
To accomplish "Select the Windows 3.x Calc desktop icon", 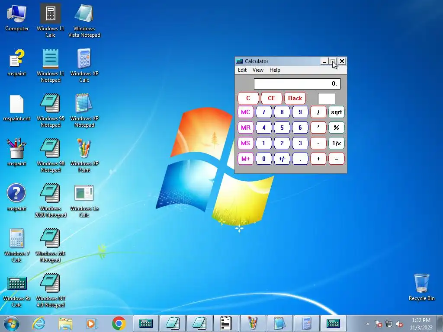I will [84, 201].
